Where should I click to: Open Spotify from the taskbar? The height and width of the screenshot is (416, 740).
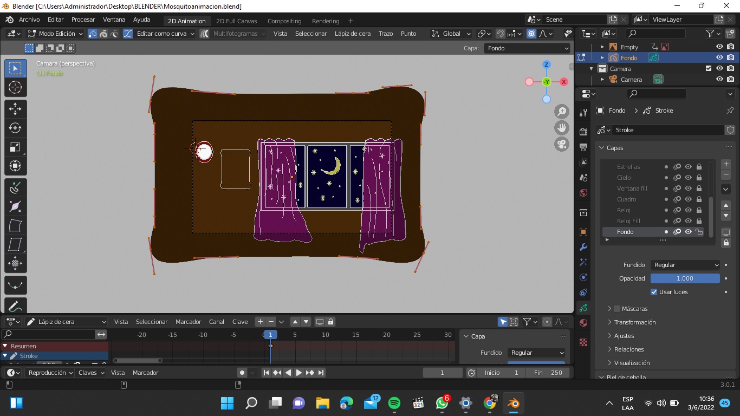(x=394, y=403)
